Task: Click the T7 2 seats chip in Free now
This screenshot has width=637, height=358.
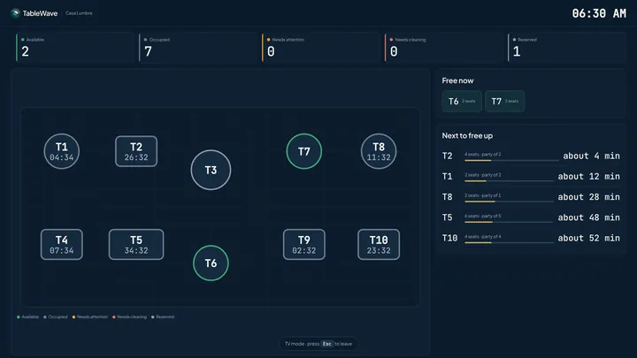Action: pos(504,102)
